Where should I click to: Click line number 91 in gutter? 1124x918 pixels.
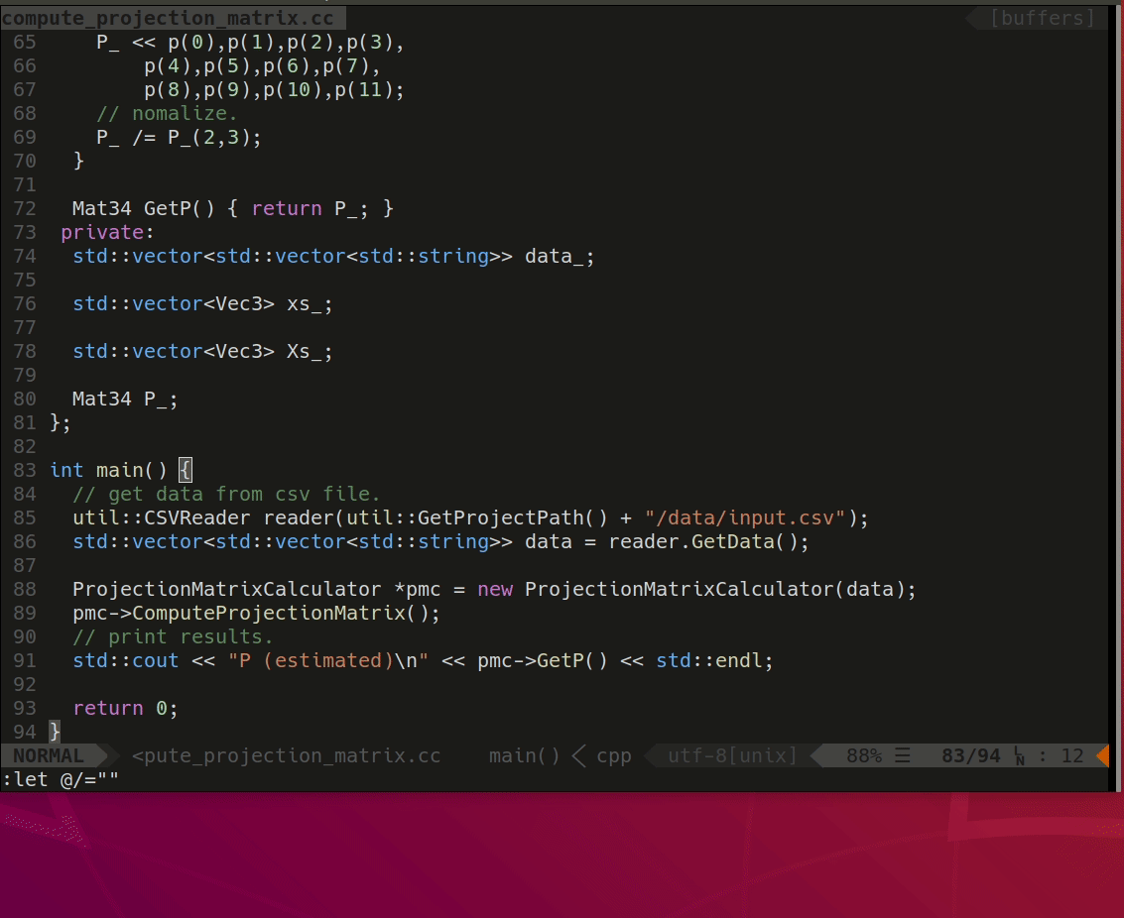[x=25, y=660]
